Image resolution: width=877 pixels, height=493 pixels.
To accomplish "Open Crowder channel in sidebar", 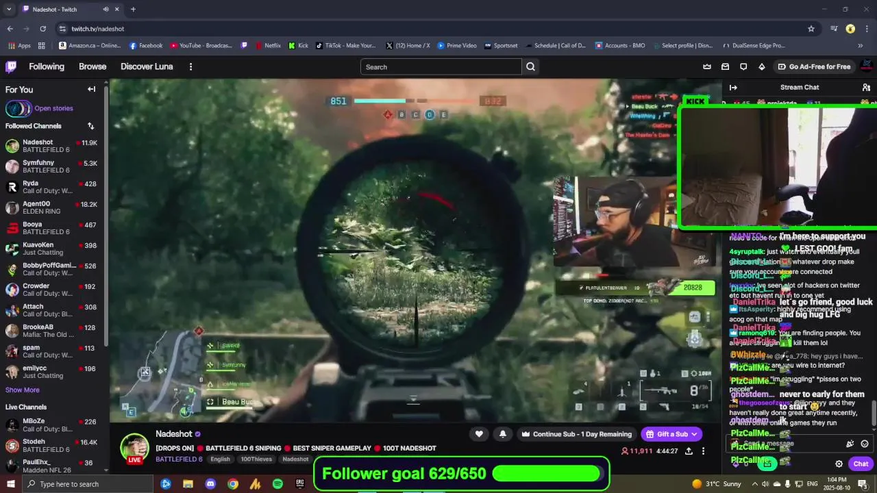I will click(52, 290).
